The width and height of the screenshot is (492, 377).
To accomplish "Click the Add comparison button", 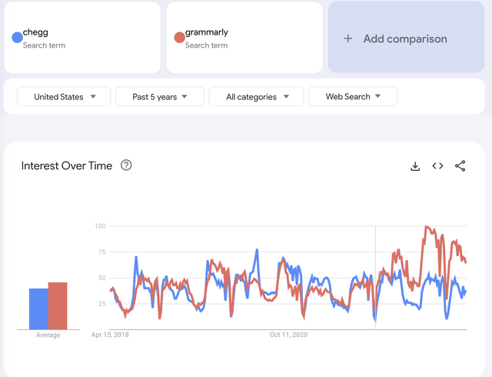I will (407, 37).
